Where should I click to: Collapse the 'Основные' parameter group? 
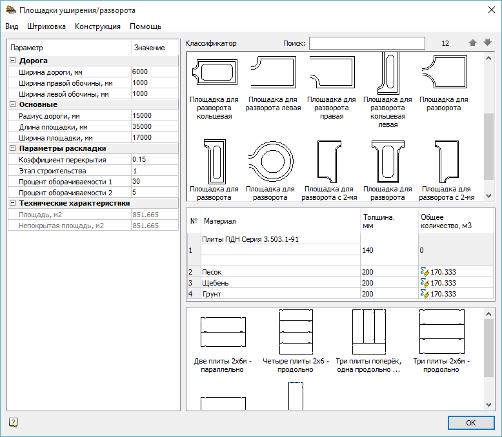[13, 104]
